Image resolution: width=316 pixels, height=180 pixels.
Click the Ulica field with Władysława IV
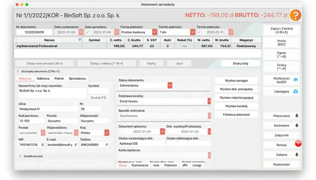point(48,109)
